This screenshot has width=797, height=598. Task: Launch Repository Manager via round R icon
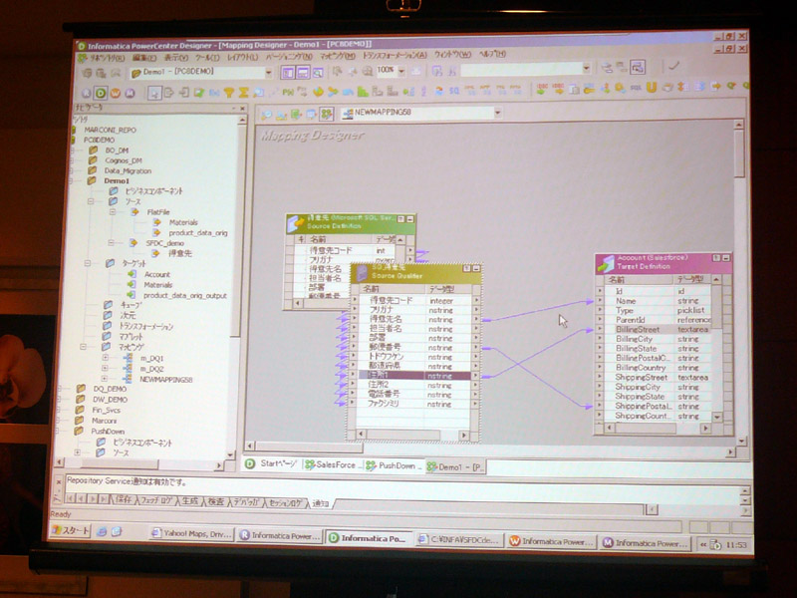pyautogui.click(x=86, y=93)
